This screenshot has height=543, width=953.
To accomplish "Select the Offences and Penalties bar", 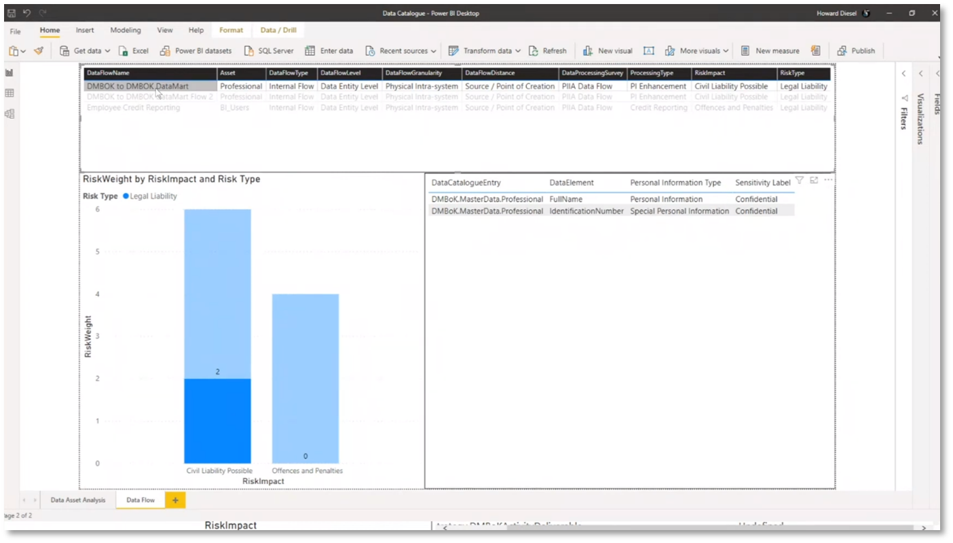I will coord(305,379).
